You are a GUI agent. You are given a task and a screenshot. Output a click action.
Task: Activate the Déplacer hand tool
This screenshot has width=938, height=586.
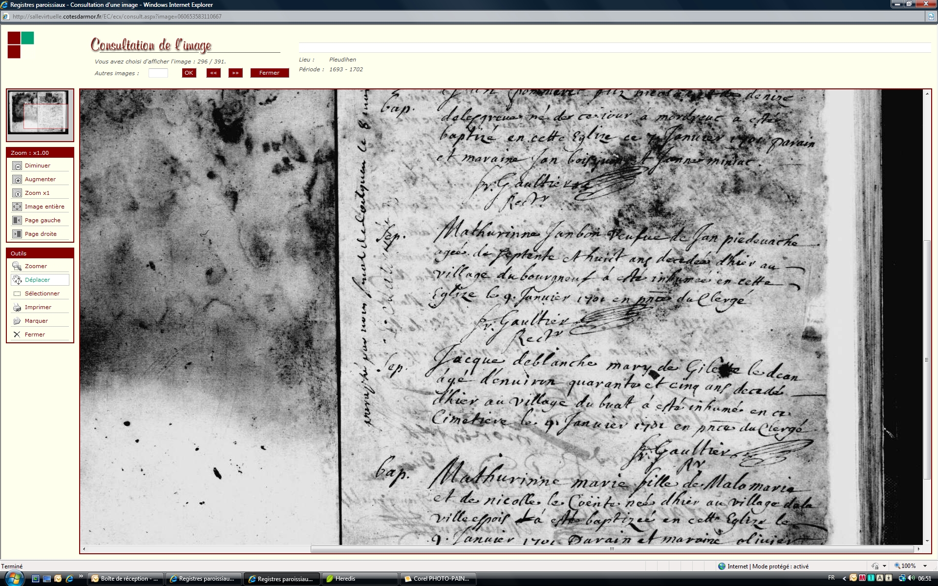pos(17,280)
